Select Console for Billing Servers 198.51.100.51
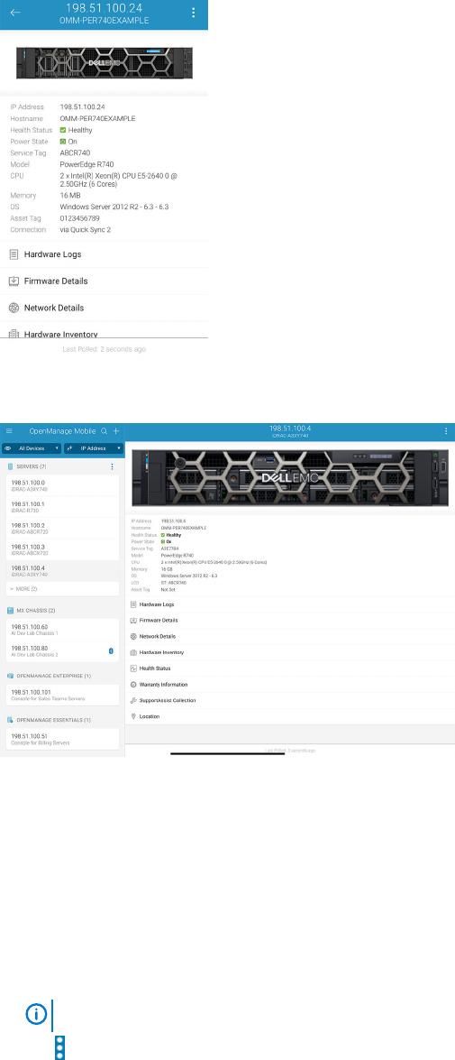 coord(63,739)
